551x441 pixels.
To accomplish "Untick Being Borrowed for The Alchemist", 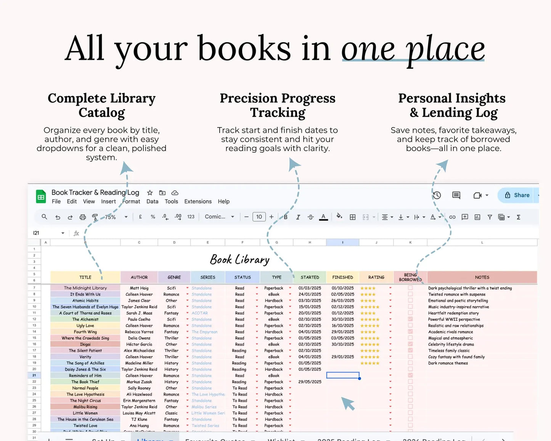I will (410, 319).
